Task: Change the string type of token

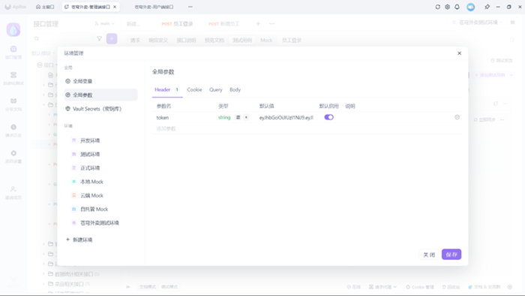Action: (224, 117)
